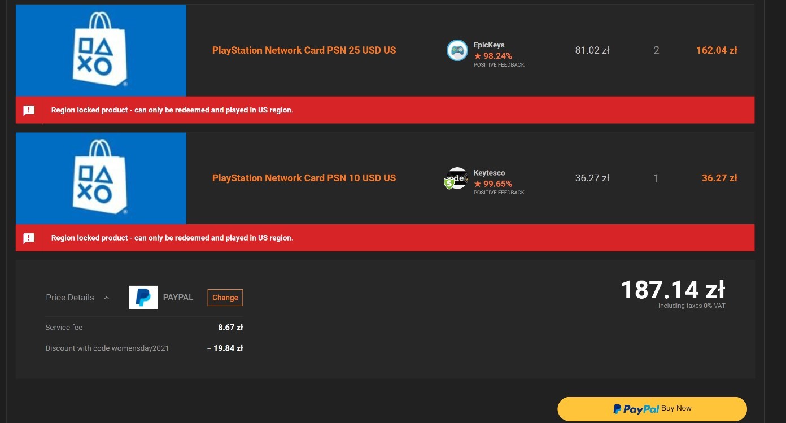Click the PayPal Buy Now button
The width and height of the screenshot is (786, 423).
[652, 409]
